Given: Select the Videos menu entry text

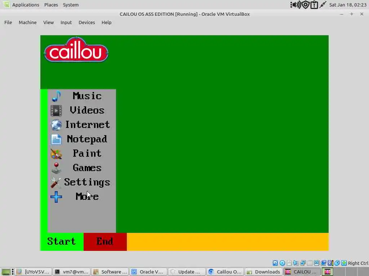Looking at the screenshot, I should pyautogui.click(x=87, y=110).
